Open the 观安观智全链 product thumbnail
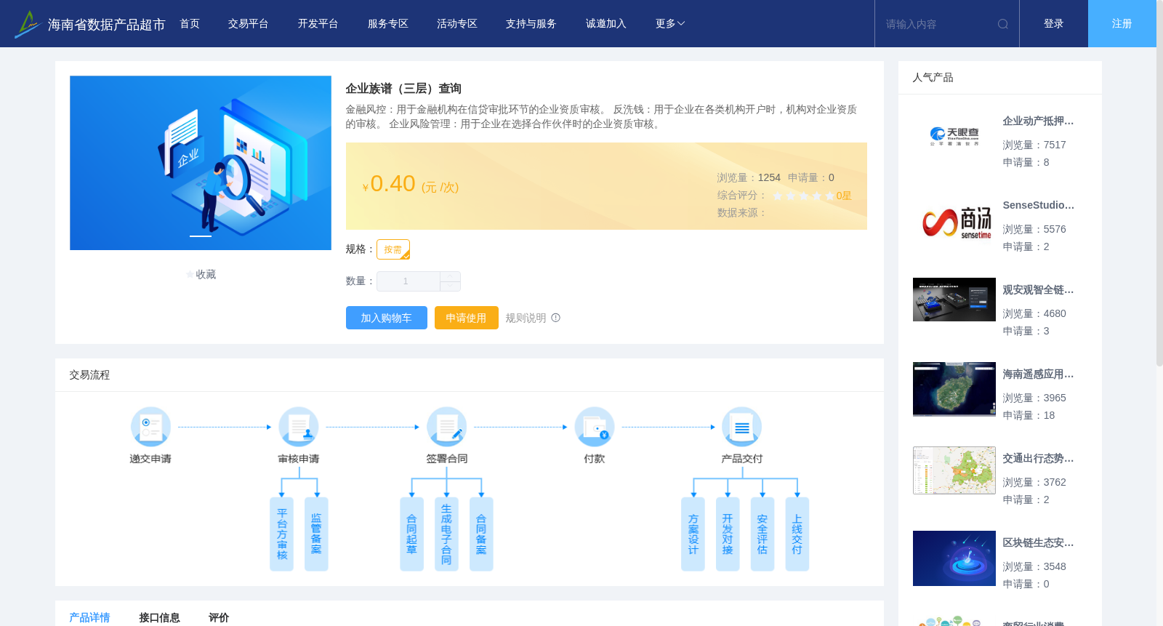Viewport: 1163px width, 626px height. pyautogui.click(x=954, y=300)
